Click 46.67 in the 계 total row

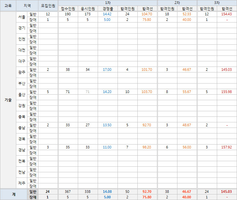pos(187,192)
